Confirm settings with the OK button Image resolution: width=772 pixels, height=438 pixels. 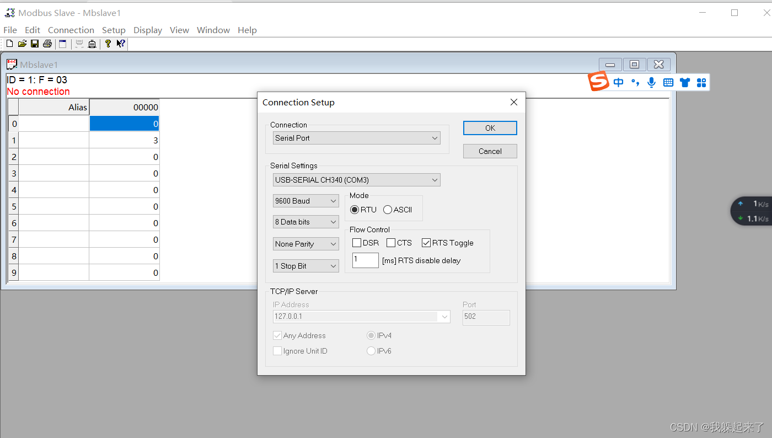click(x=490, y=127)
